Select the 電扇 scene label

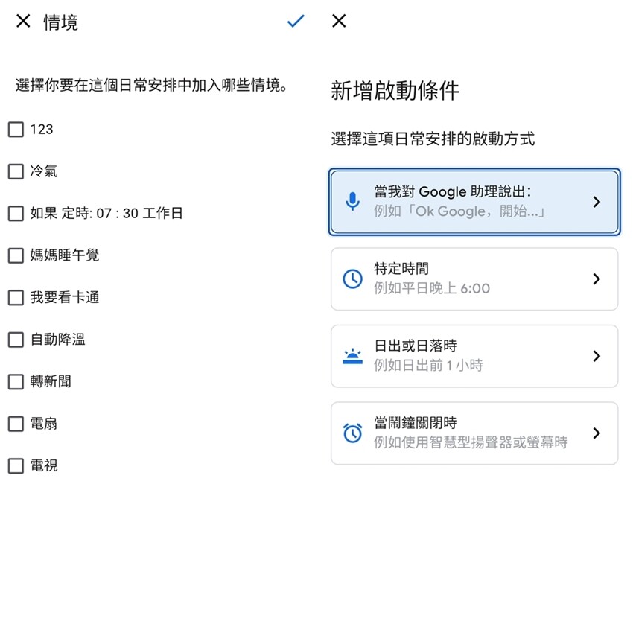tap(43, 424)
